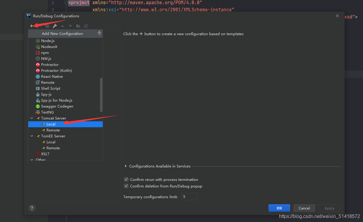Click the OK button
The image size is (363, 222).
(279, 208)
